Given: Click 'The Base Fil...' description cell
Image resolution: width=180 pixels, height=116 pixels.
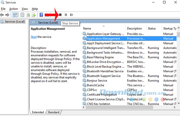Looking at the screenshot, I should [x=136, y=57].
